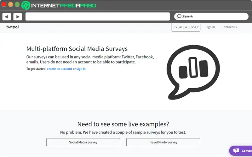The width and height of the screenshot is (252, 157).
Task: Follow the "create an account" link
Action: point(60,69)
